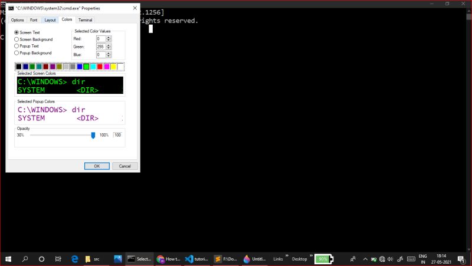This screenshot has height=266, width=472.
Task: Open battery status tray icon beside network globe
Action: pyautogui.click(x=373, y=259)
